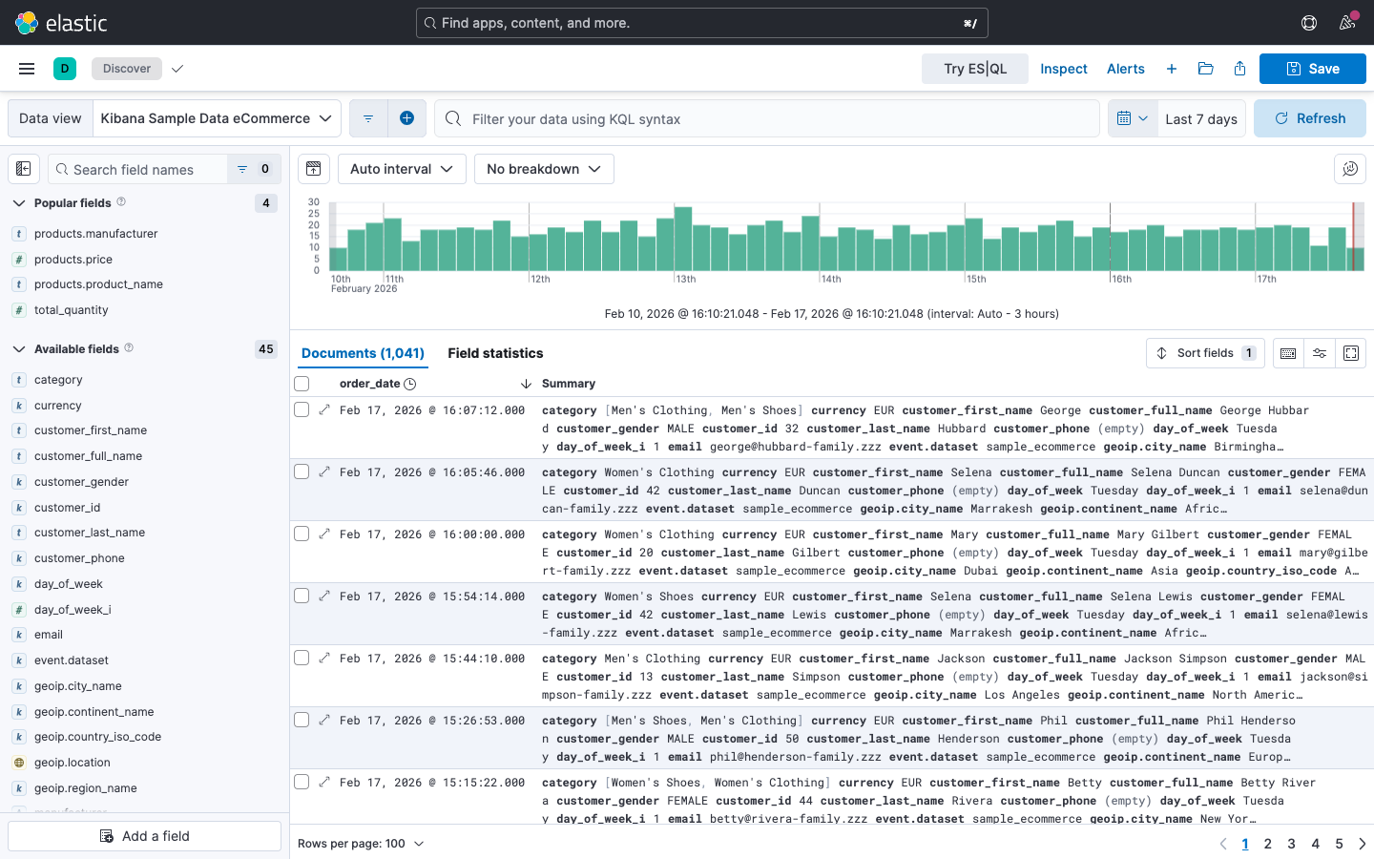Click the add filter plus icon

click(406, 118)
